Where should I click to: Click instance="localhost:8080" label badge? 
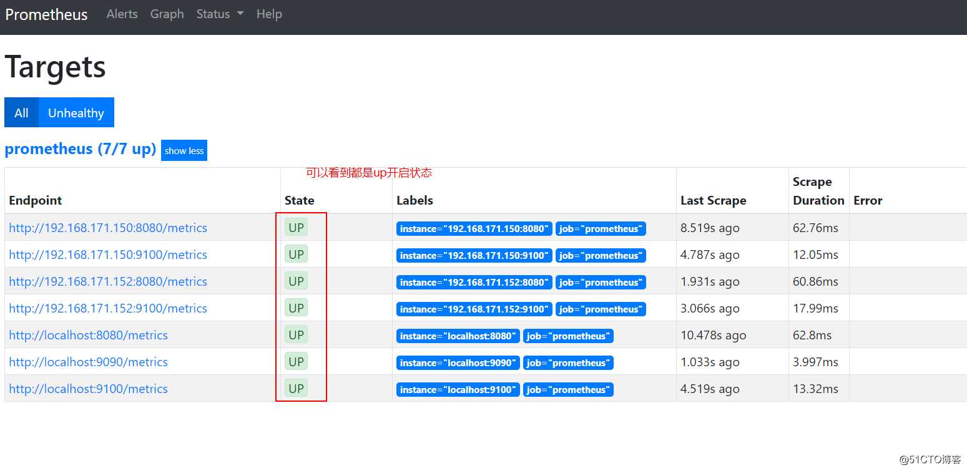pyautogui.click(x=458, y=336)
